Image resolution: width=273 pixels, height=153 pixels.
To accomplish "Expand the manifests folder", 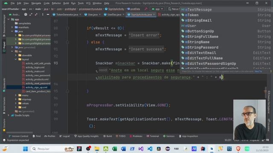I will (x=12, y=27).
